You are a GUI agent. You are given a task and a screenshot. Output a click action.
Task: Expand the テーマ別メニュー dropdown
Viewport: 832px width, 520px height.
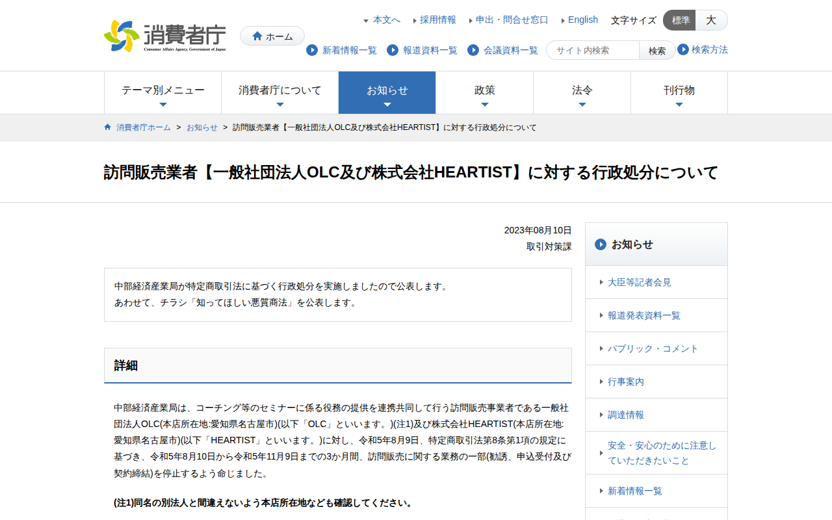pos(162,93)
